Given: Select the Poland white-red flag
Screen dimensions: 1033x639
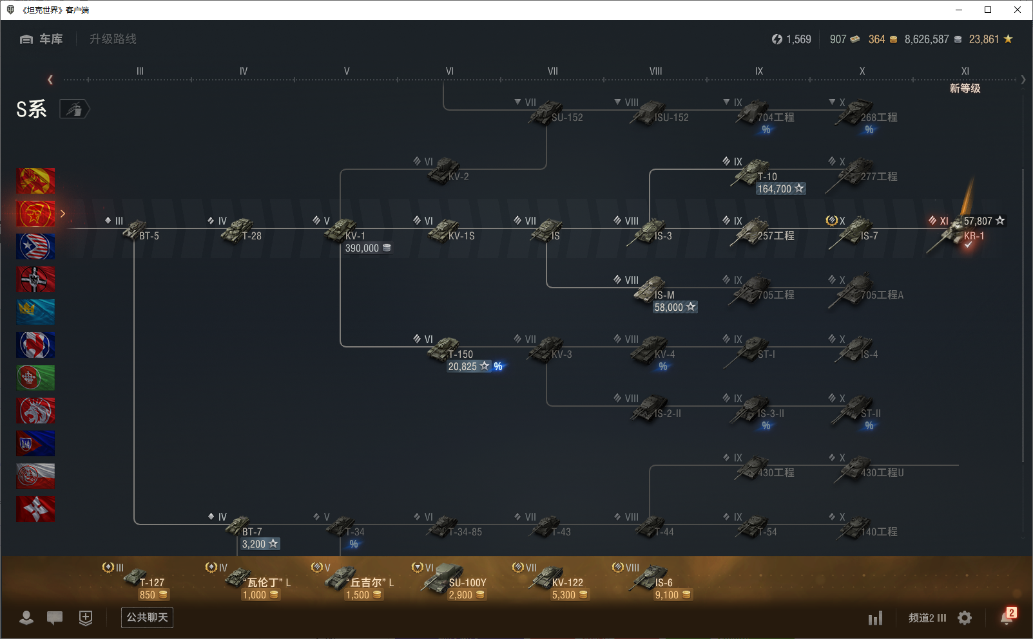Looking at the screenshot, I should [x=35, y=476].
